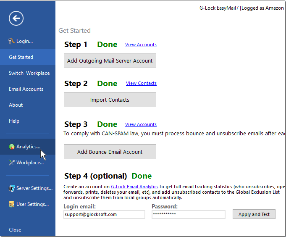This screenshot has height=237, width=286.
Task: Click the Server Settings number-7 icon
Action: tap(12, 188)
